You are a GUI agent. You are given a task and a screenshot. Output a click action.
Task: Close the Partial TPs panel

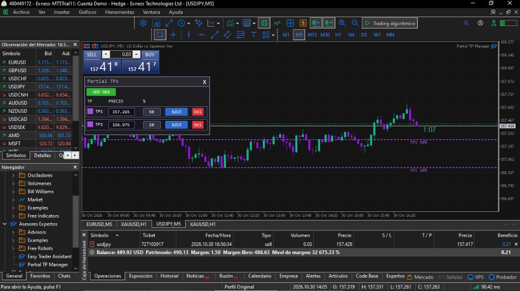pos(205,82)
